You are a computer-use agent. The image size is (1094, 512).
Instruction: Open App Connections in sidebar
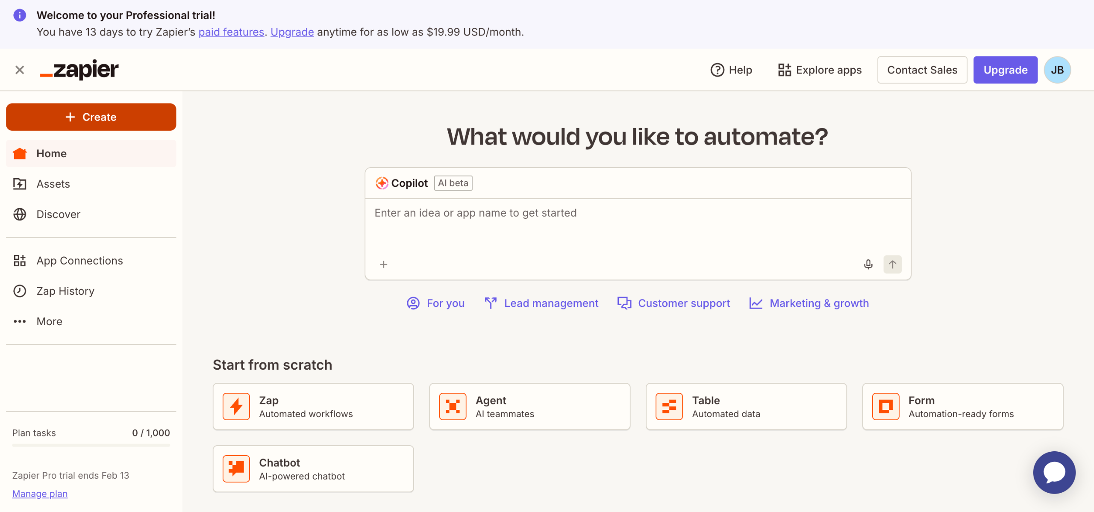(x=79, y=261)
